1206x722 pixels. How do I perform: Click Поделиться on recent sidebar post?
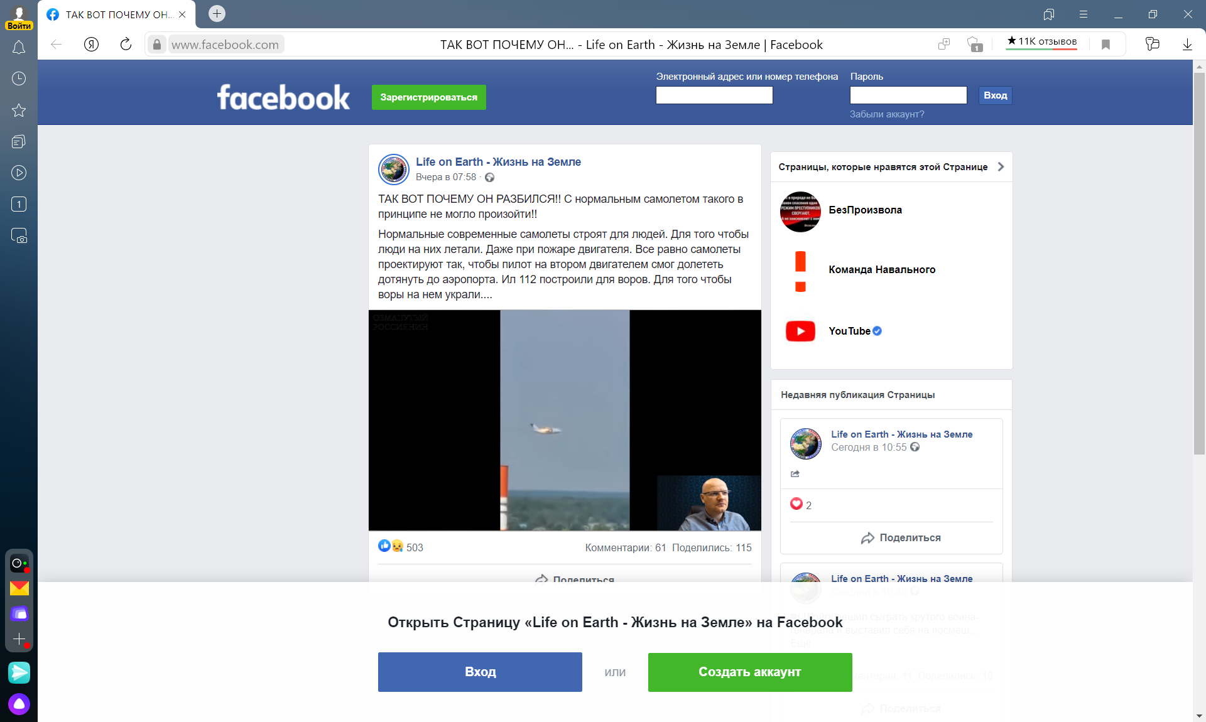(901, 537)
